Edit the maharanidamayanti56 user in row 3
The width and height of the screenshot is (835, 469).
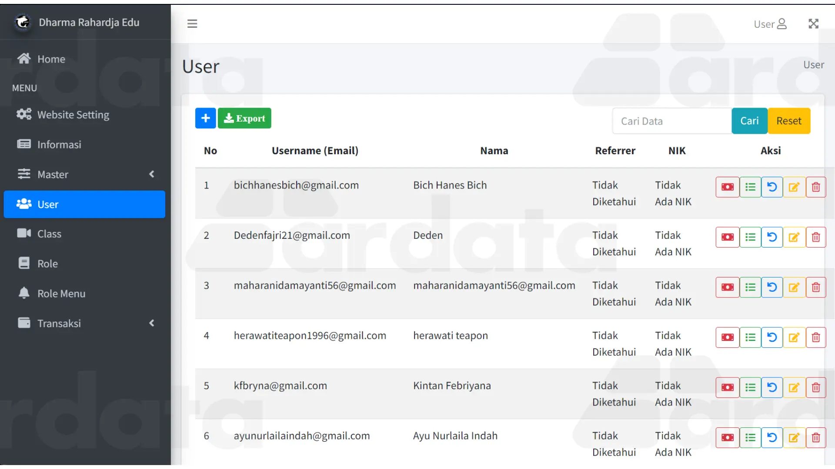coord(794,287)
